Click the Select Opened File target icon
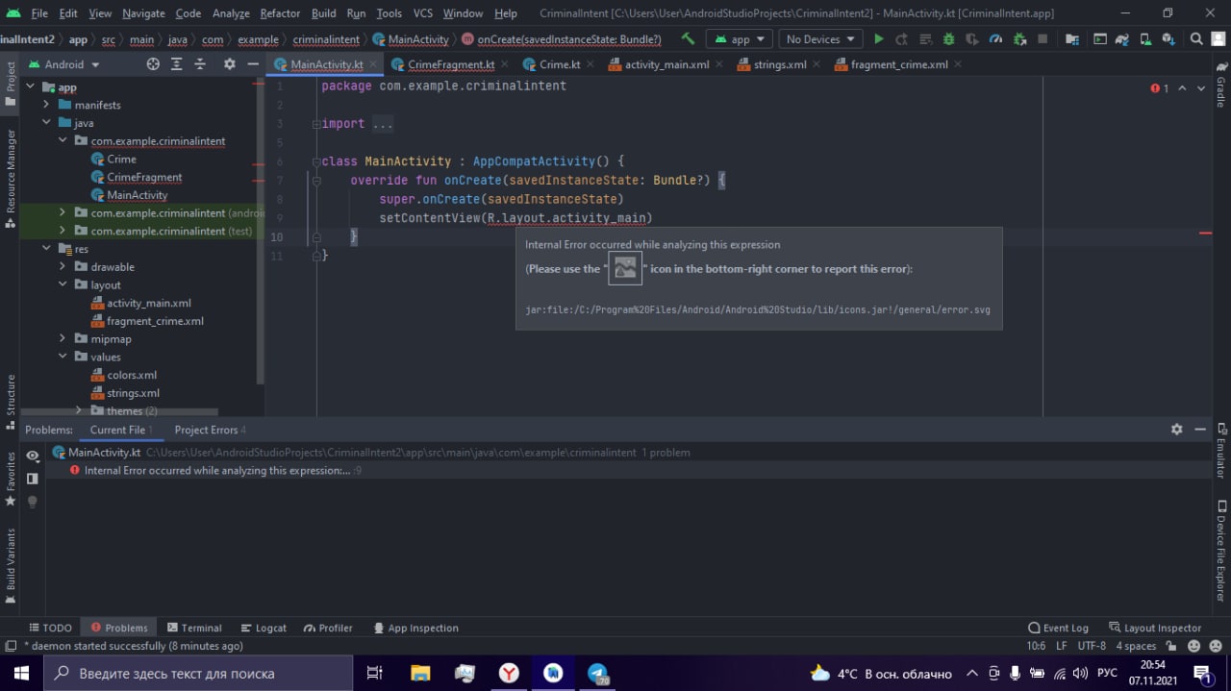Viewport: 1231px width, 691px height. click(x=153, y=64)
